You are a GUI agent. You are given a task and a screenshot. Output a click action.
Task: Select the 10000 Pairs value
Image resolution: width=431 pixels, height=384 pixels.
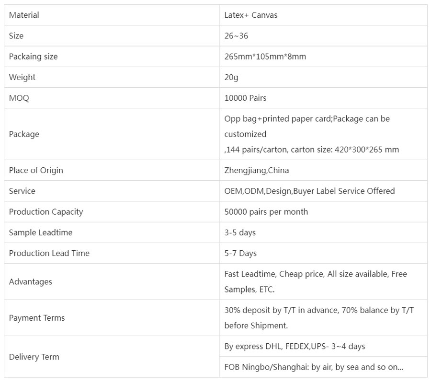point(245,98)
